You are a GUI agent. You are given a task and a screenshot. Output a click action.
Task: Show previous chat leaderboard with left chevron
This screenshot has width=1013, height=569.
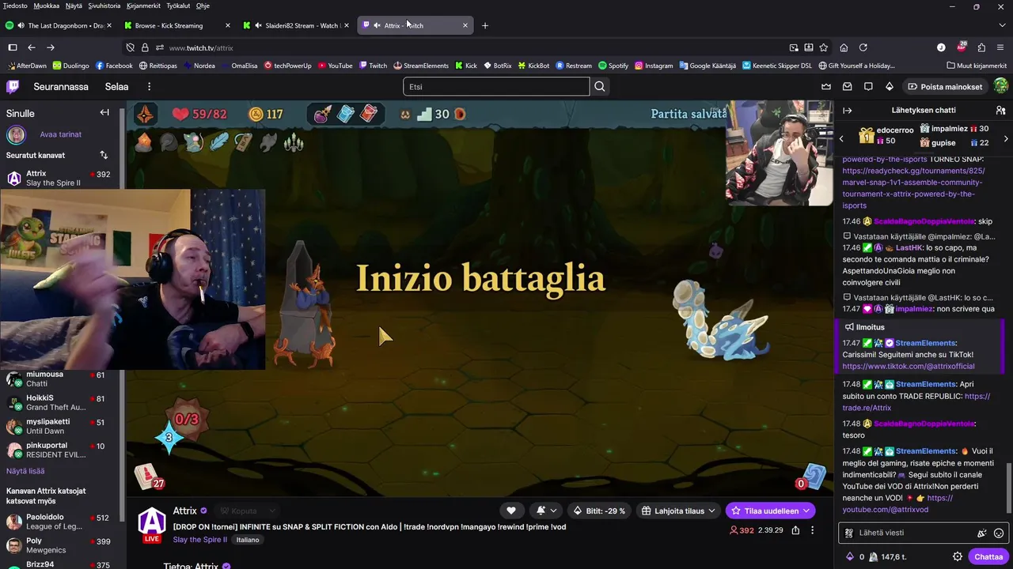point(841,139)
